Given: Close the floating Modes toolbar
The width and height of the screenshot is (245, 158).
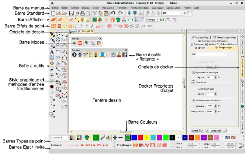Looking at the screenshot, I should click(100, 38).
